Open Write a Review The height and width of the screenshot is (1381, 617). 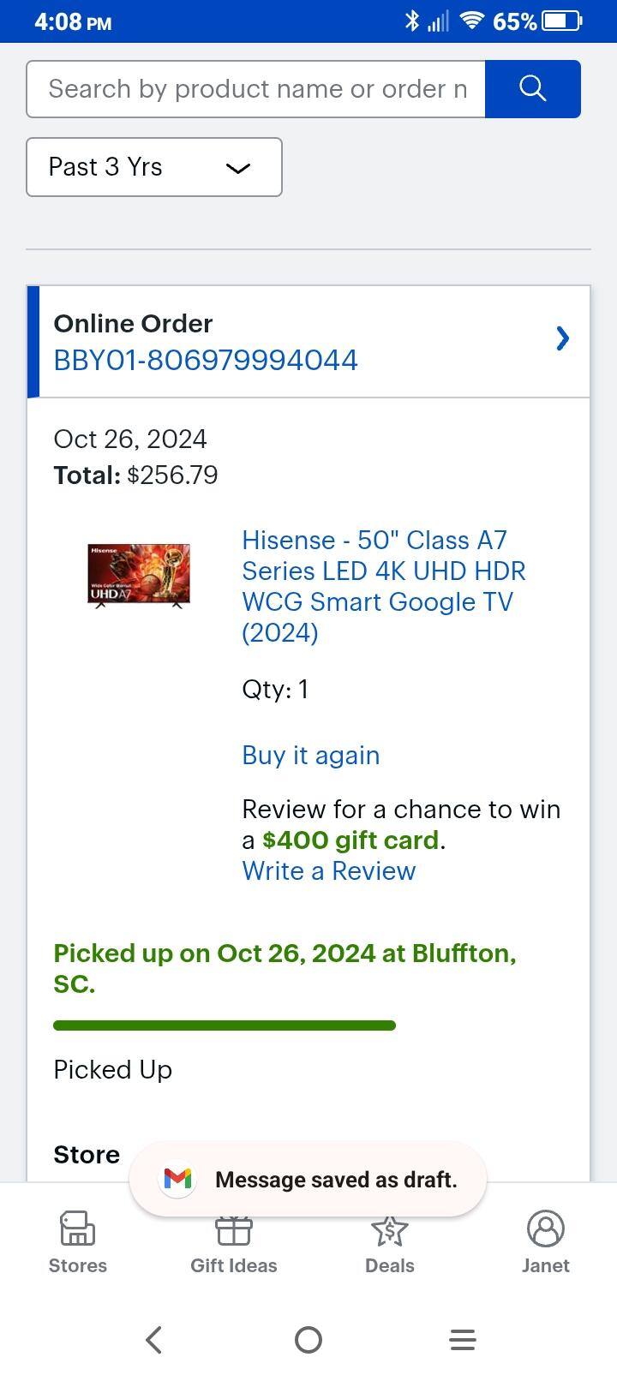tap(328, 870)
